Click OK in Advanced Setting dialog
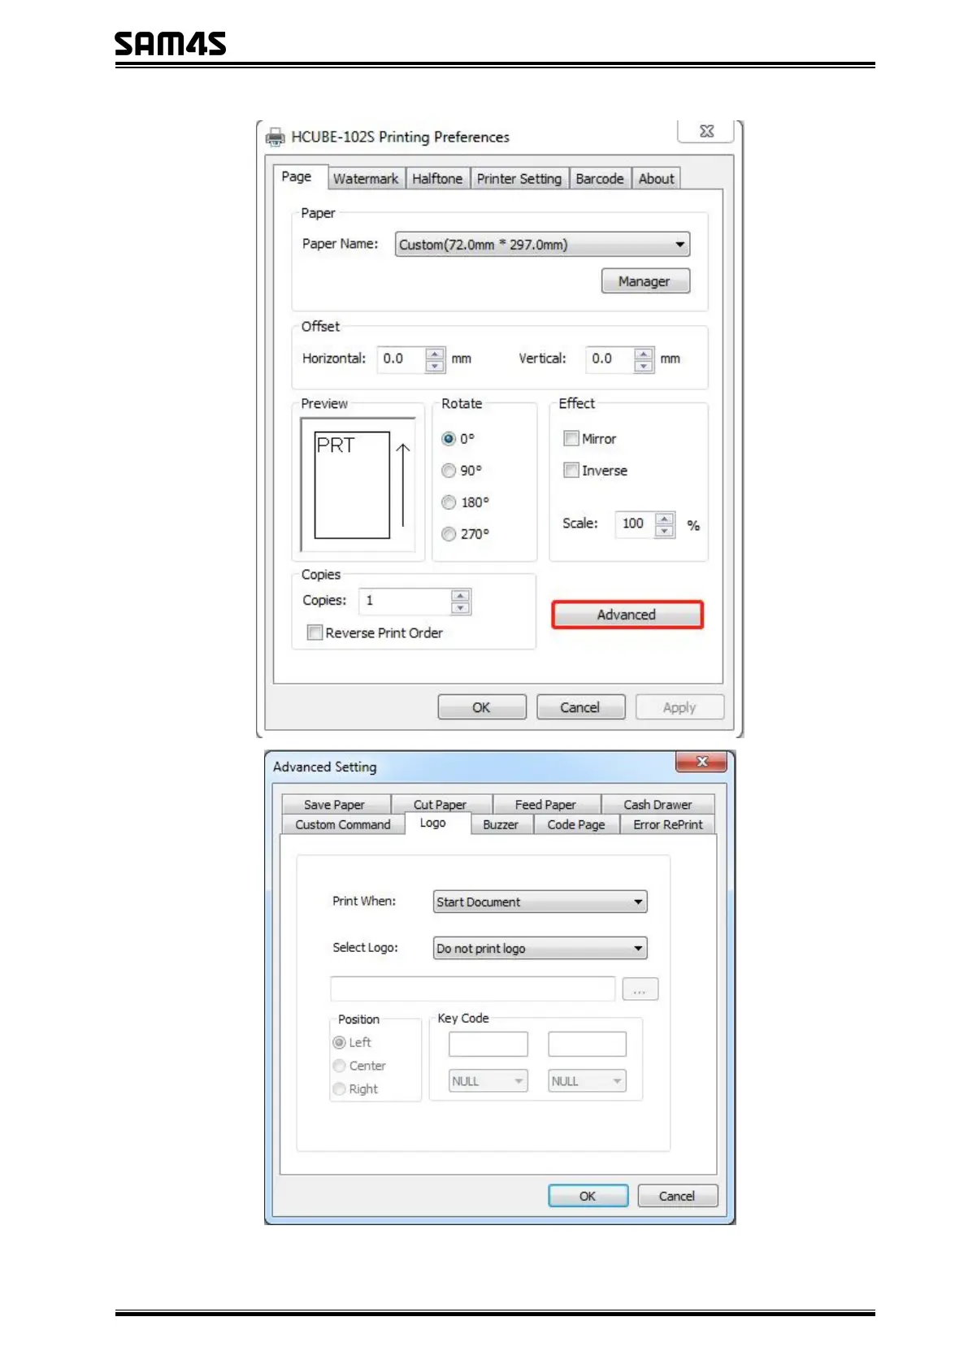Screen dimensions: 968x1369 click(x=588, y=1196)
